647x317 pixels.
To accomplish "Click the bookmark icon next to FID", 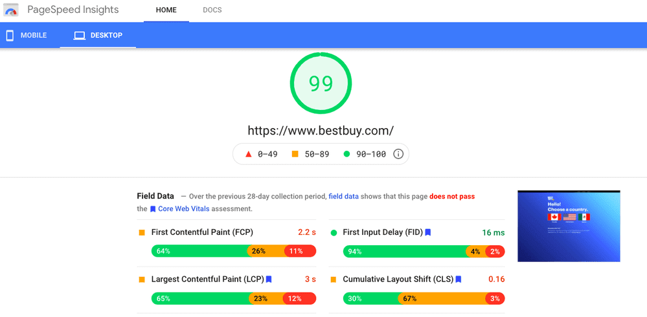I will (x=428, y=232).
